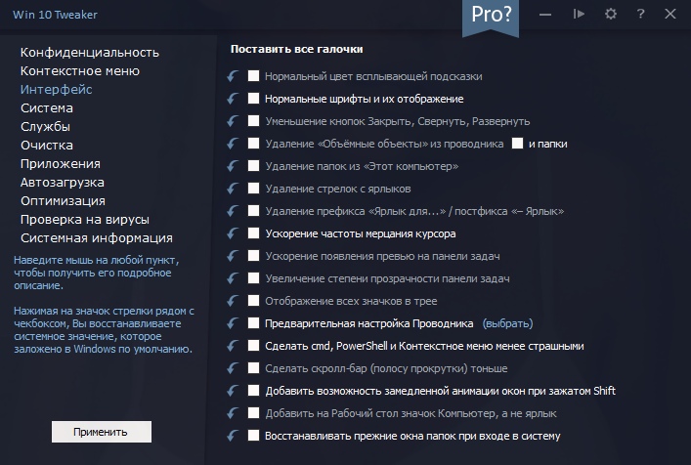Tick the «и папки» checkbox
691x465 pixels.
pyautogui.click(x=517, y=144)
